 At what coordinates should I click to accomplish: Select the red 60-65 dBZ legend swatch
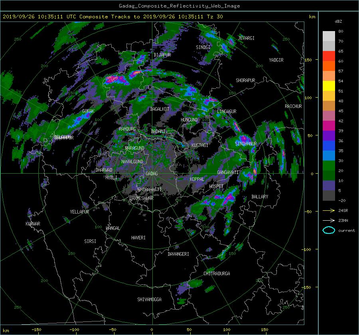coord(329,56)
